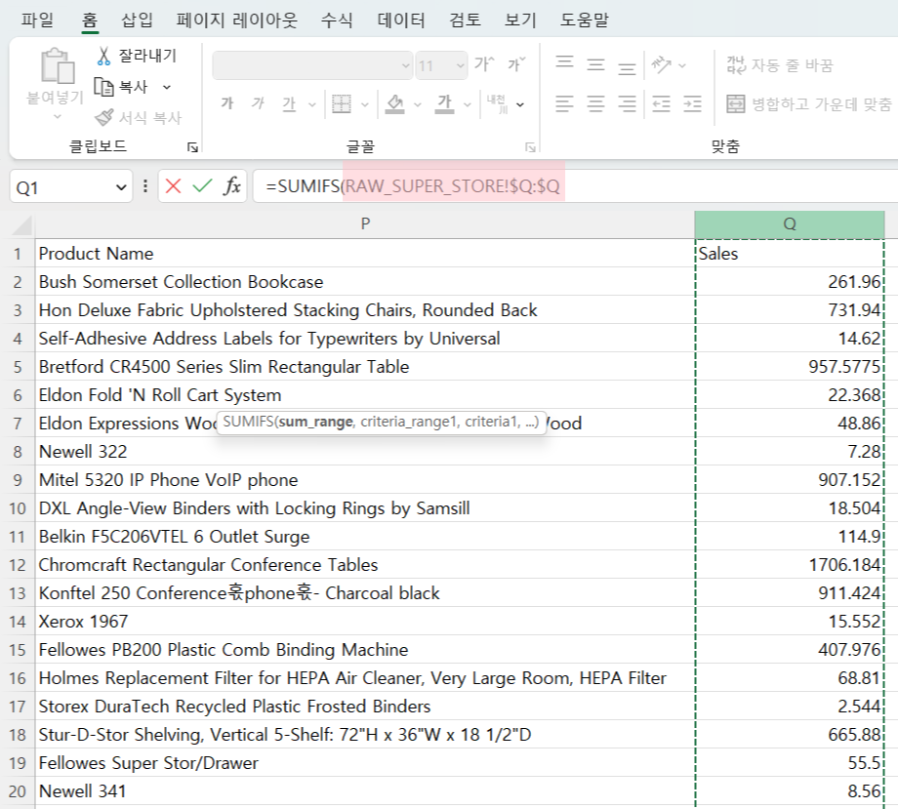
Task: Expand the fill color dropdown arrow
Action: [418, 104]
